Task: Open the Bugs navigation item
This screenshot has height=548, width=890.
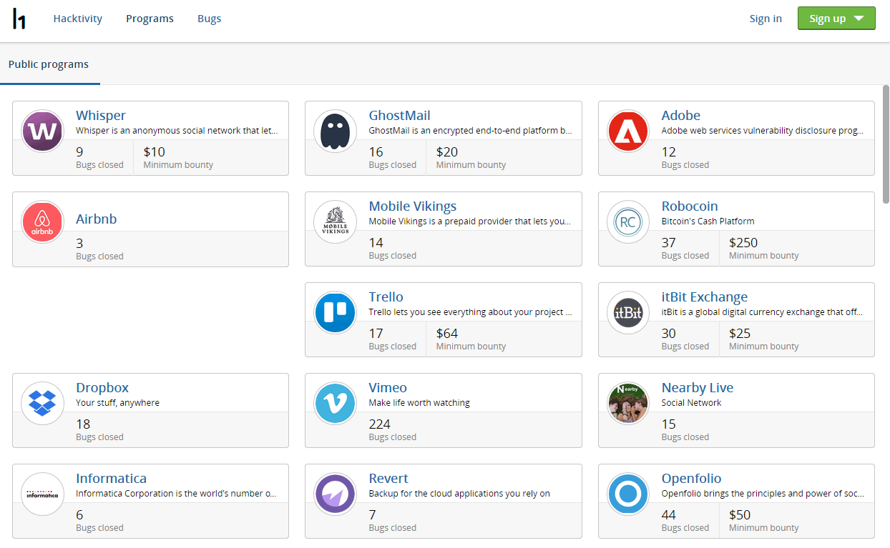Action: click(x=209, y=19)
